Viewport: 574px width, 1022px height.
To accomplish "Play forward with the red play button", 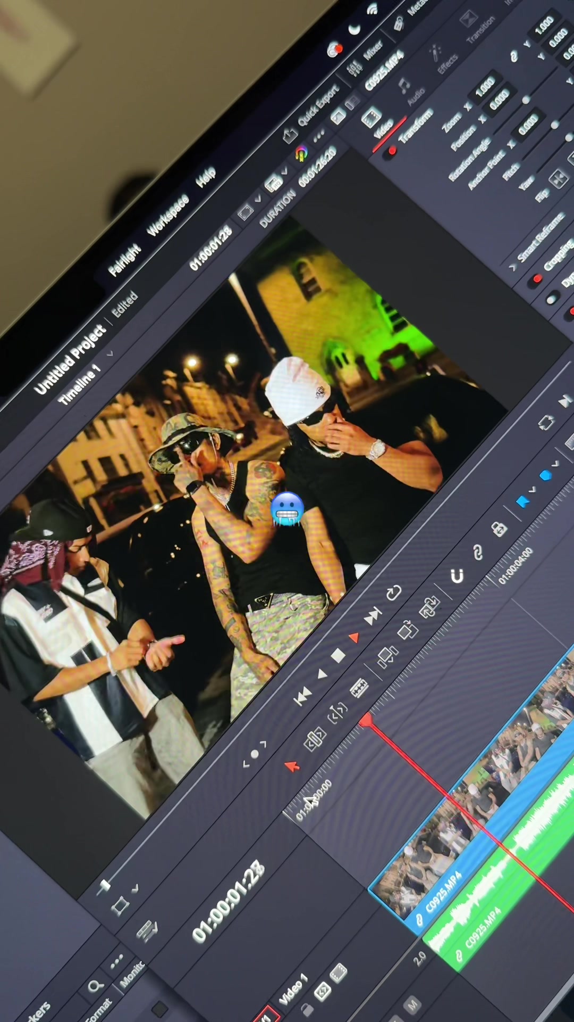I will 354,637.
